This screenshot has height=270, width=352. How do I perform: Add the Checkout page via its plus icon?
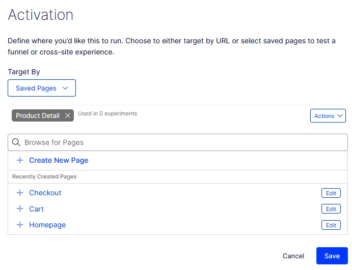coord(20,193)
